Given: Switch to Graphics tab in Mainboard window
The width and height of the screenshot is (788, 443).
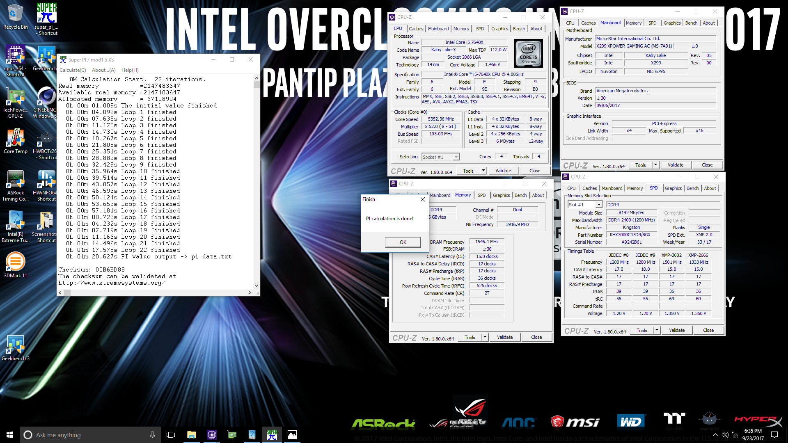Looking at the screenshot, I should [x=672, y=23].
